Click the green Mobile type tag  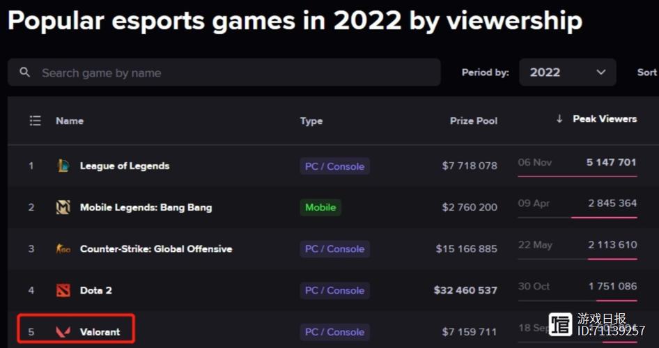(x=320, y=207)
